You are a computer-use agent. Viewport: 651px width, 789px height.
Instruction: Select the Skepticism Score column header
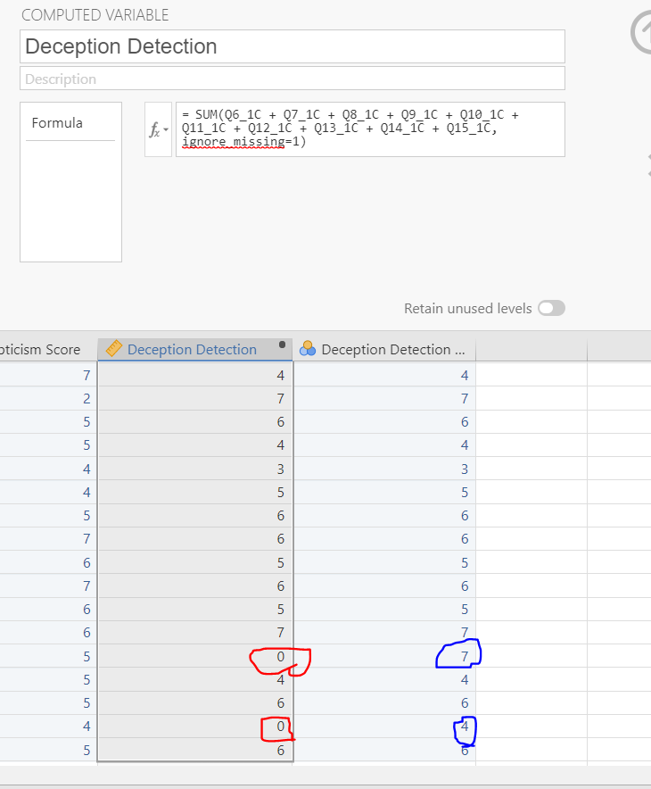point(48,349)
